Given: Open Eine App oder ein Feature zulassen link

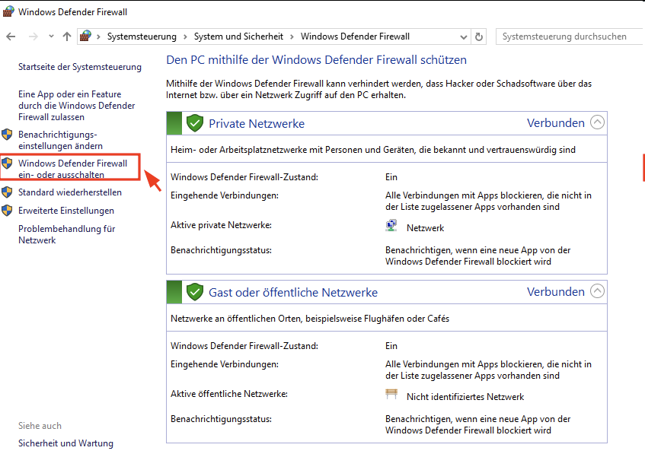Looking at the screenshot, I should [76, 106].
